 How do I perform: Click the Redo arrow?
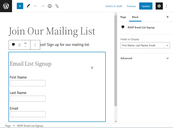pos(43,6)
